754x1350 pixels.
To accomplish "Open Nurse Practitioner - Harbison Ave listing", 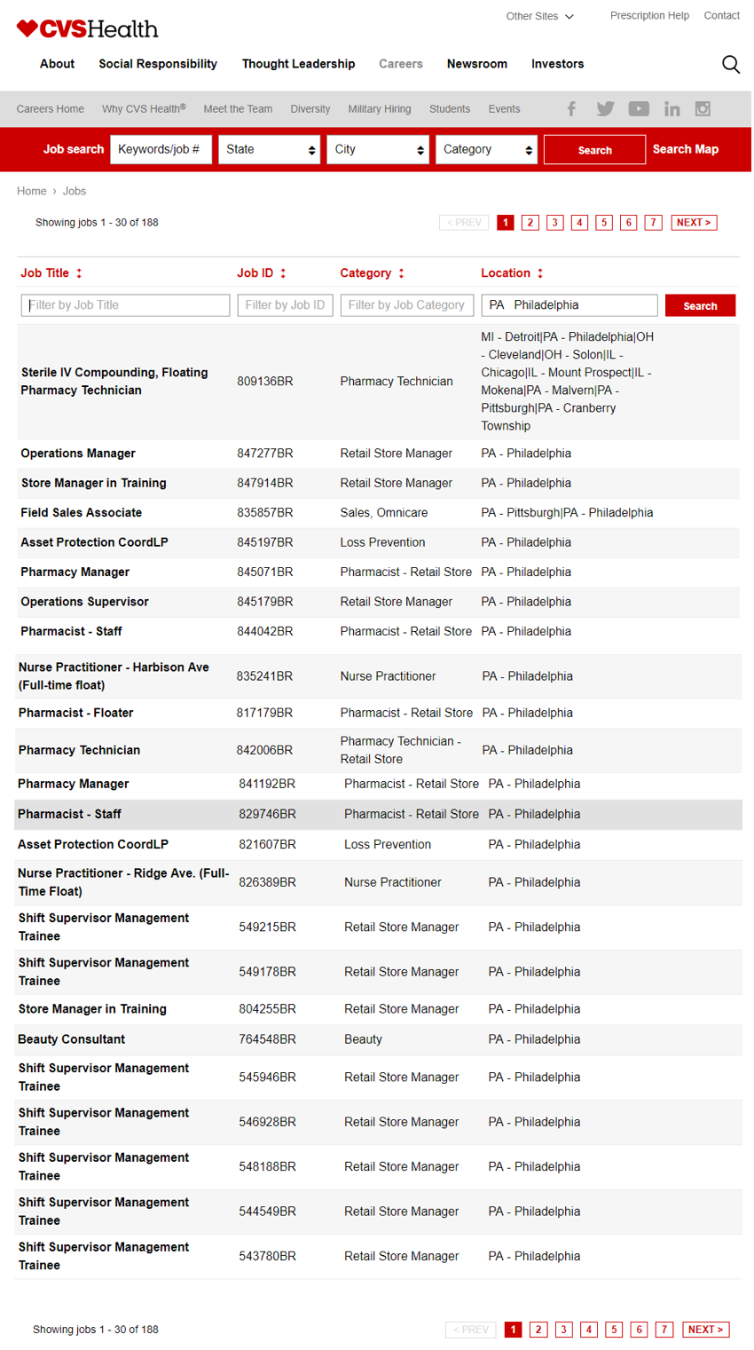I will click(x=114, y=676).
